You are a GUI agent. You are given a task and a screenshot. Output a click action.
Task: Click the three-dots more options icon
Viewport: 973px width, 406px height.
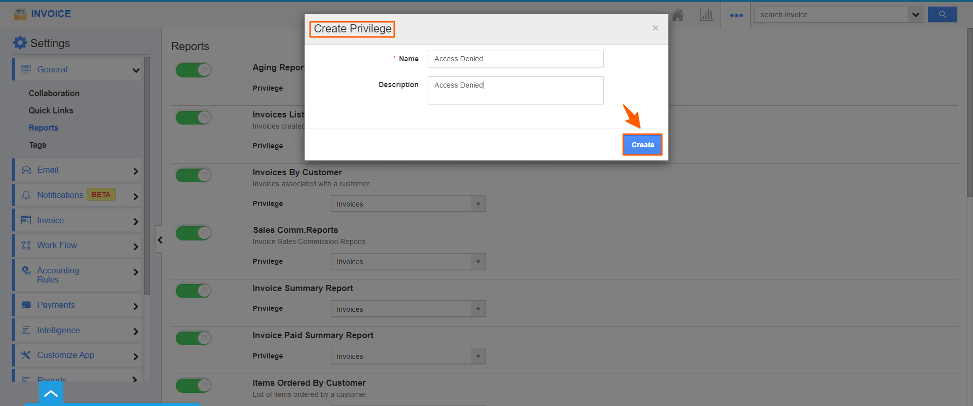click(736, 15)
